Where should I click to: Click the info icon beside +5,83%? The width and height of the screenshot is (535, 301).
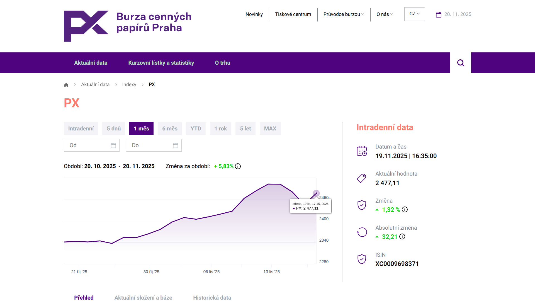pos(238,166)
